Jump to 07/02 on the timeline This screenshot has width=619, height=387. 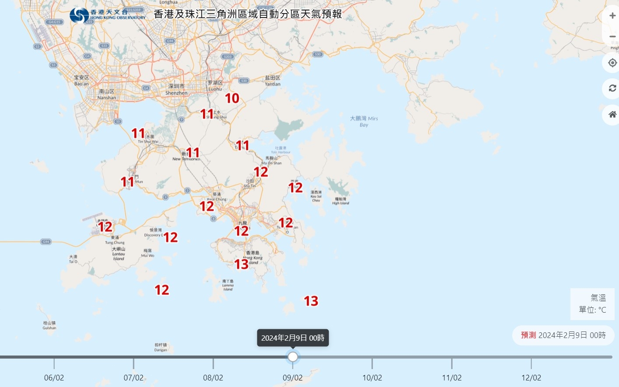(x=134, y=377)
